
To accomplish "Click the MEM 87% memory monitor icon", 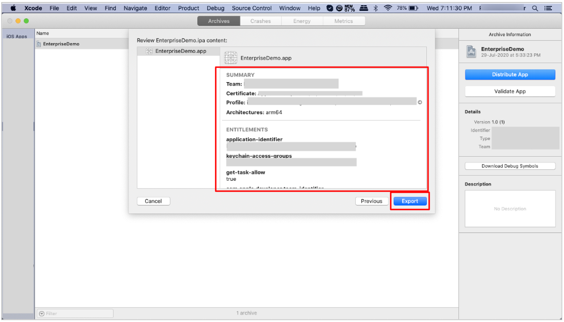I will coord(349,8).
